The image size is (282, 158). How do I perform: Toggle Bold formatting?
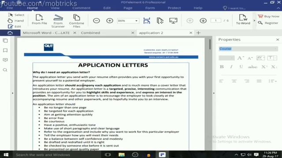point(222,67)
